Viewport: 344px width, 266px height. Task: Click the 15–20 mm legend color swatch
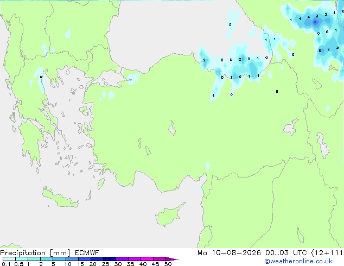[84, 259]
